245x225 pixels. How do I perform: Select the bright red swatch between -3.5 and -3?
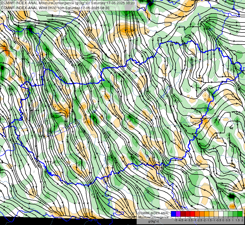click(x=192, y=214)
